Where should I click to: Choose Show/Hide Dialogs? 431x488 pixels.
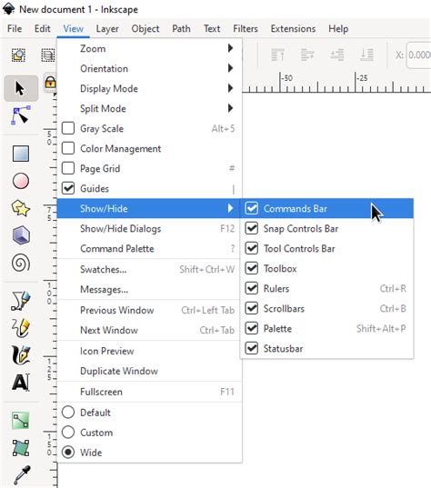[x=149, y=228]
